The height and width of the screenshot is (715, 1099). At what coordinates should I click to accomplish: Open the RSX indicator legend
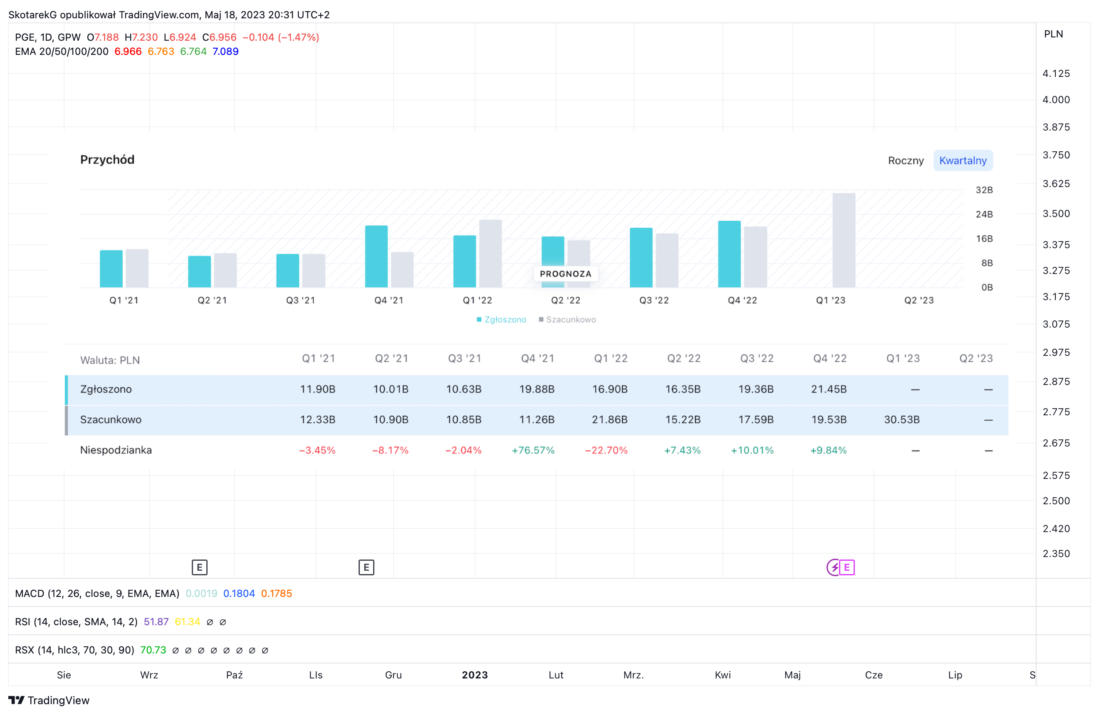tap(74, 650)
